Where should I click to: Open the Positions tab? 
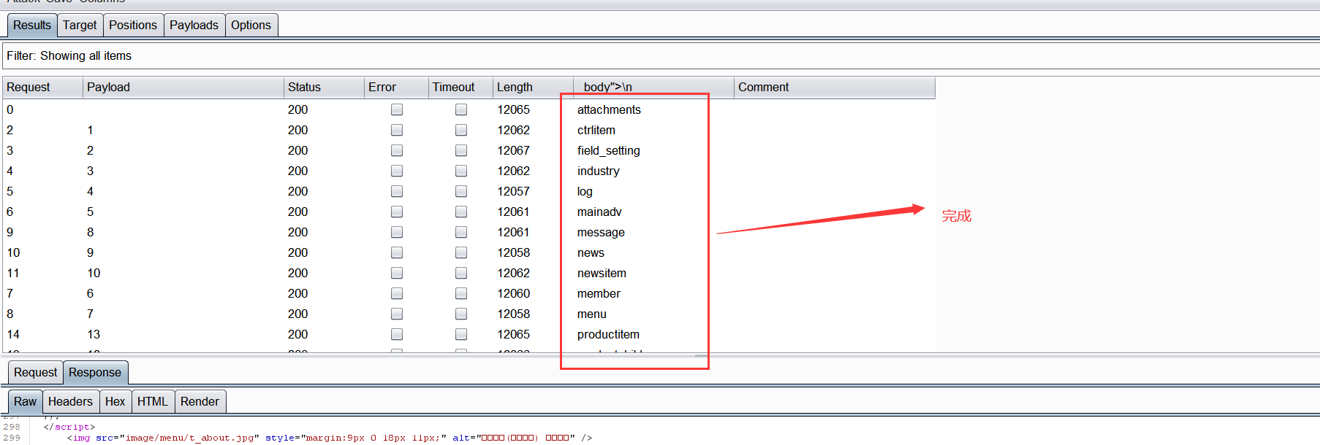coord(133,25)
